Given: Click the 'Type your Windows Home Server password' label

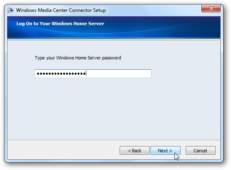Looking at the screenshot, I should (78, 58).
